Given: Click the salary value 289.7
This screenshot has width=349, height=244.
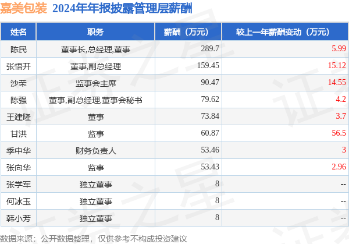Looking at the screenshot, I should coord(210,48).
